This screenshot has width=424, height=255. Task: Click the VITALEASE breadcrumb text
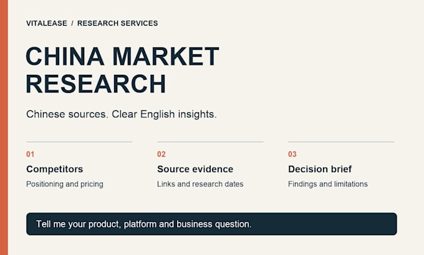coord(47,23)
